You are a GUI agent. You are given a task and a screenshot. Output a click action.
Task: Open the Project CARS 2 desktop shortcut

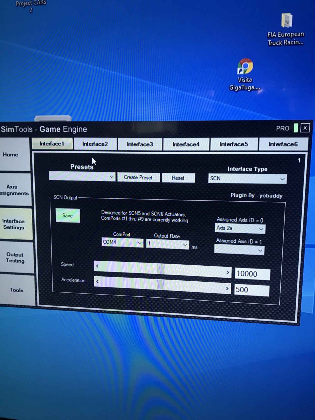point(31,7)
